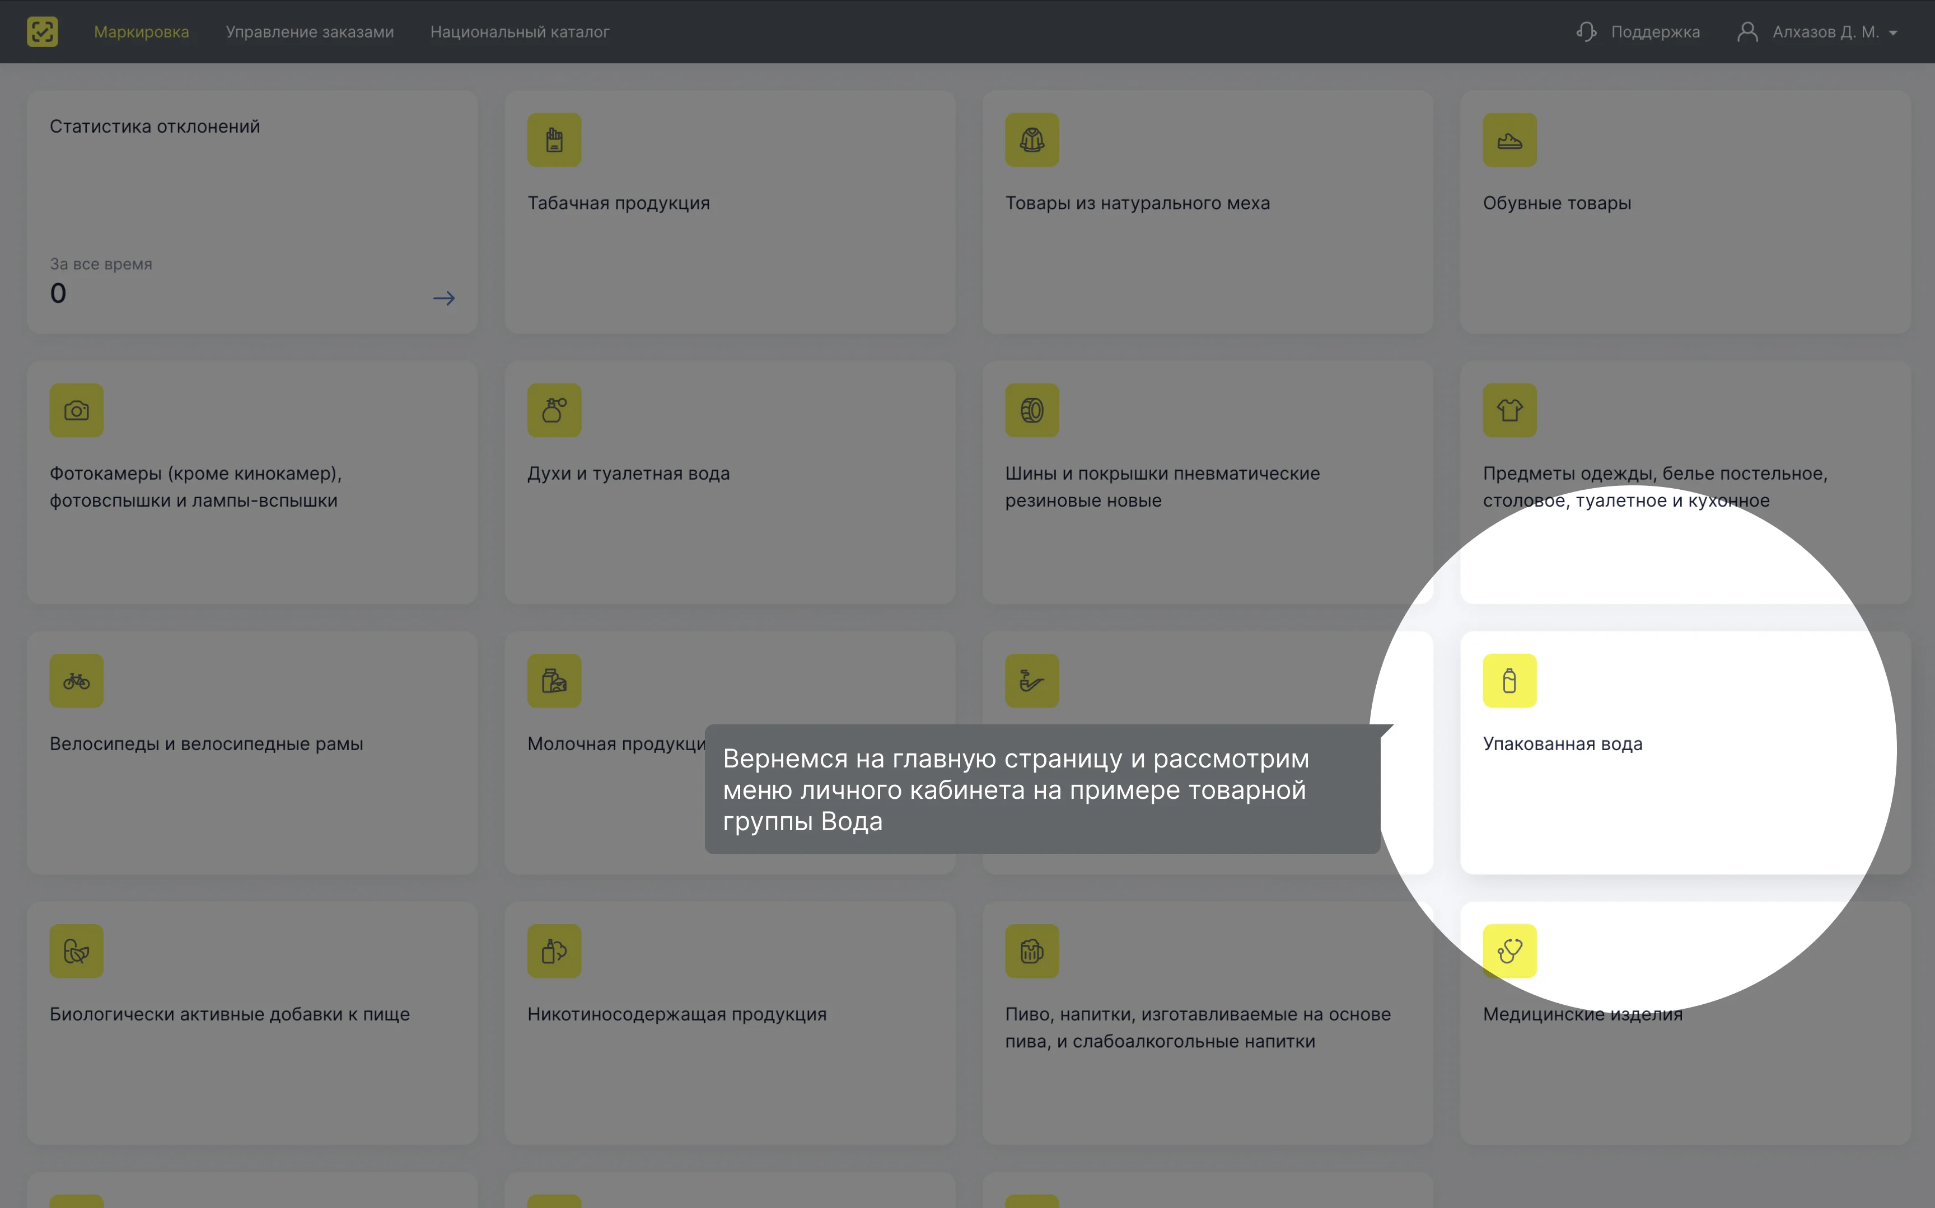The width and height of the screenshot is (1935, 1208).
Task: Select the tire icon
Action: pos(1032,410)
